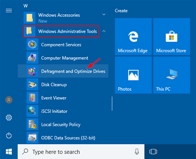196x159 pixels.
Task: Click the Windows Accessories label
Action: pyautogui.click(x=59, y=15)
